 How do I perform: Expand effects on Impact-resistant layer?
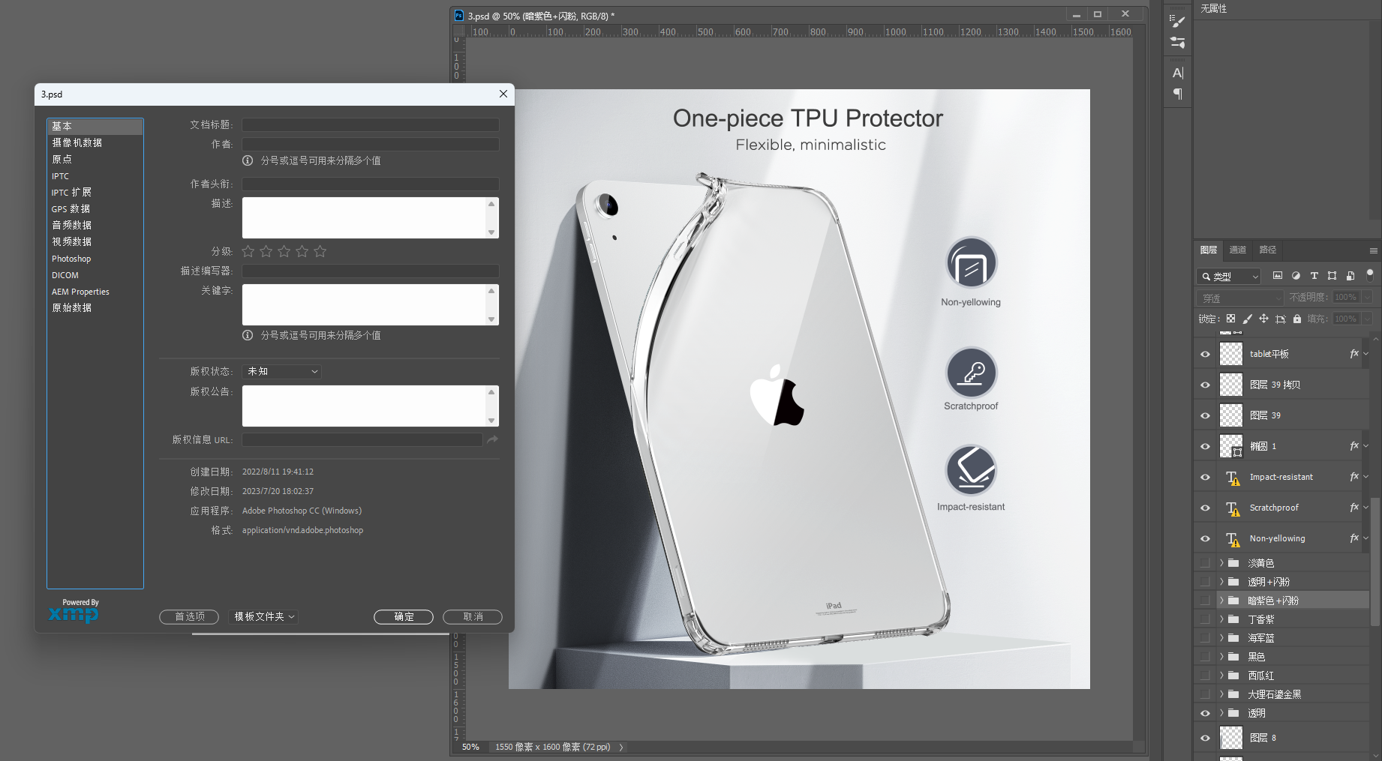[x=1365, y=477]
